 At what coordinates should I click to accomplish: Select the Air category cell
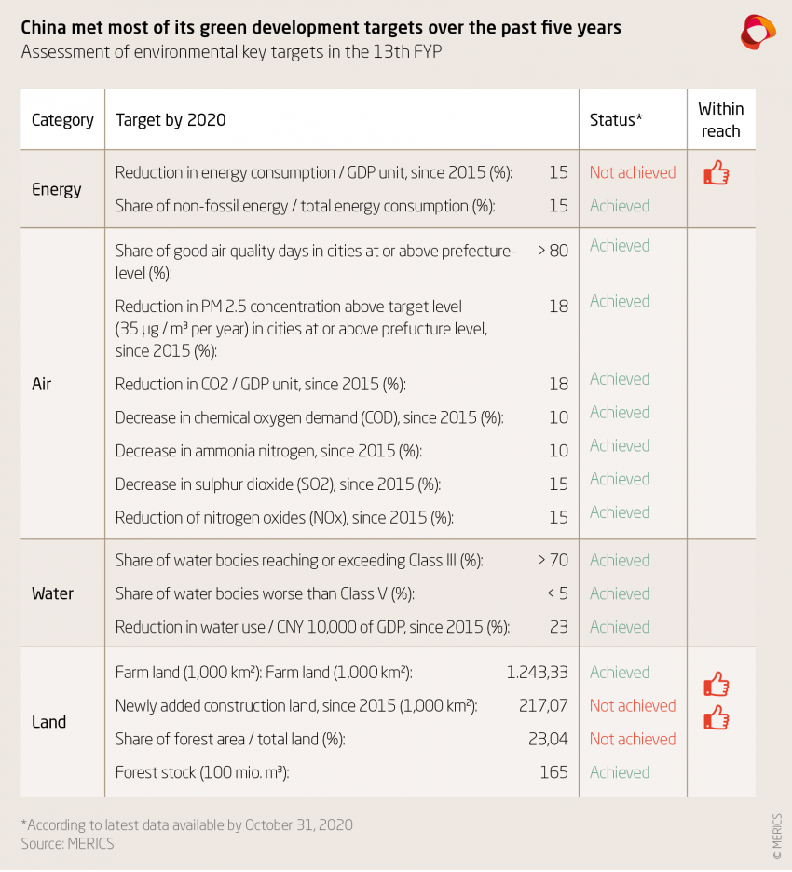[x=41, y=384]
